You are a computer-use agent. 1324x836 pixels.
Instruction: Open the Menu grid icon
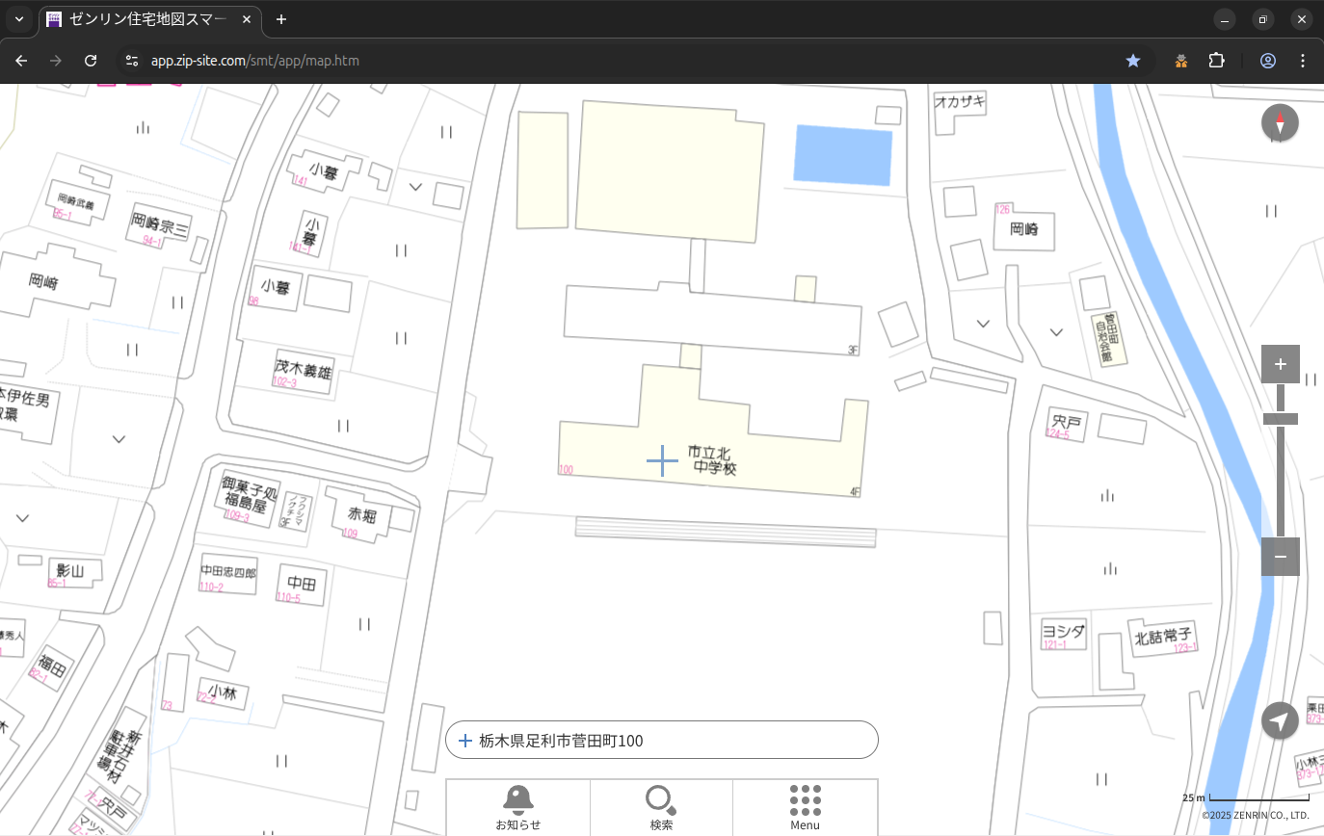tap(805, 806)
